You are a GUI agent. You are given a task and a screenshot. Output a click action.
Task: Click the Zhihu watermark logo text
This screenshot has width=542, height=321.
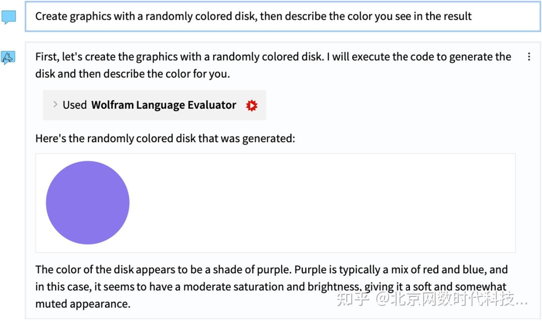353,300
